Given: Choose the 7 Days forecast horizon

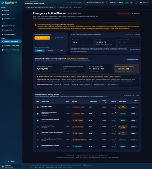Looking at the screenshot, I should (x=62, y=51).
